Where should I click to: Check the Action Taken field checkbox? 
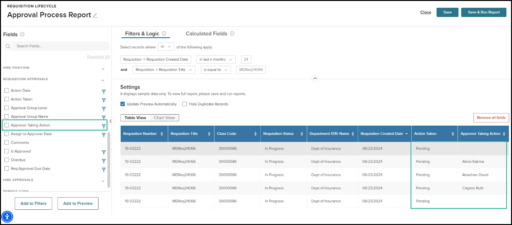(7, 99)
